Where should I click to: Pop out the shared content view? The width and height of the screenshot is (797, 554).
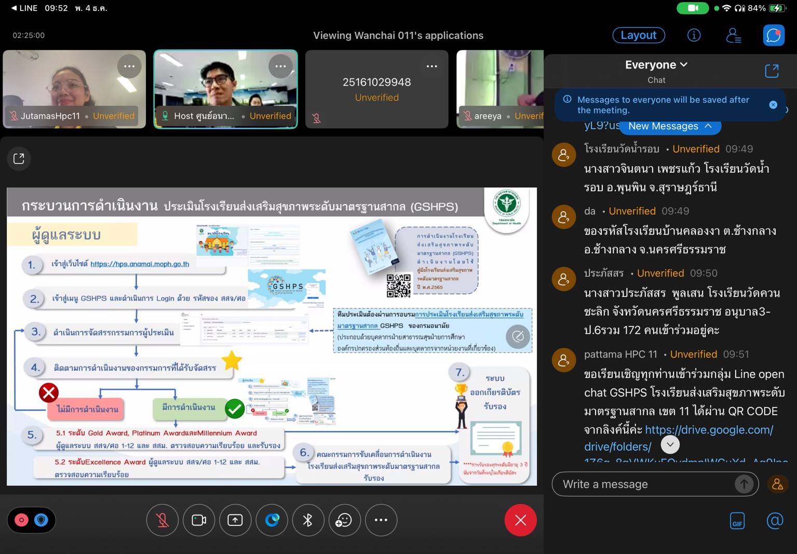point(19,158)
